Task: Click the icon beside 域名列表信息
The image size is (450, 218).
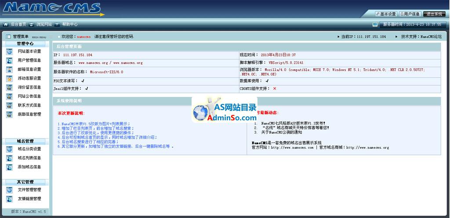Action: coord(10,158)
